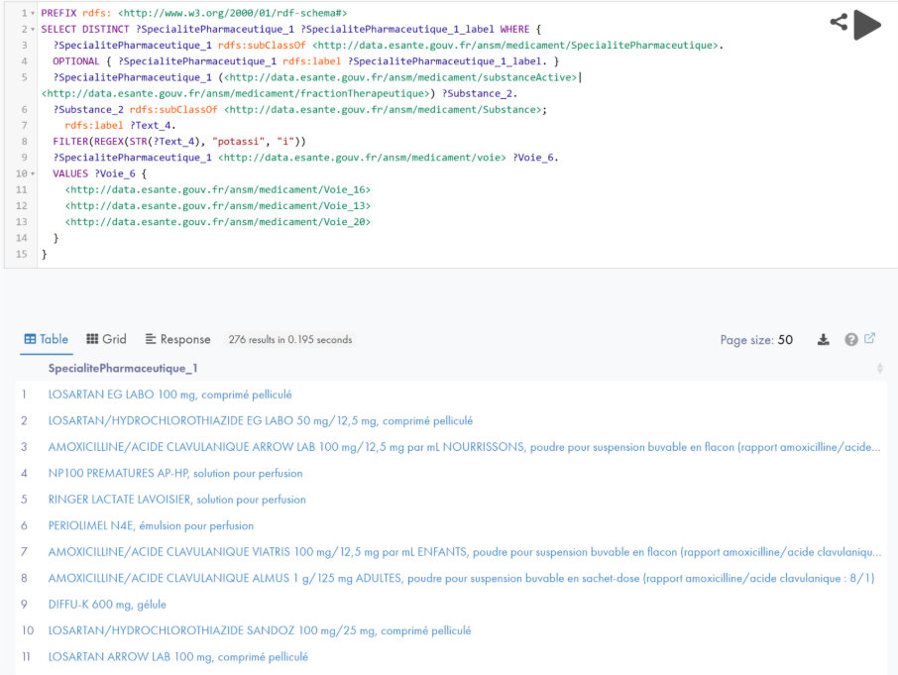Click the SpecialitePharmaceutique_1 column header

click(x=123, y=369)
